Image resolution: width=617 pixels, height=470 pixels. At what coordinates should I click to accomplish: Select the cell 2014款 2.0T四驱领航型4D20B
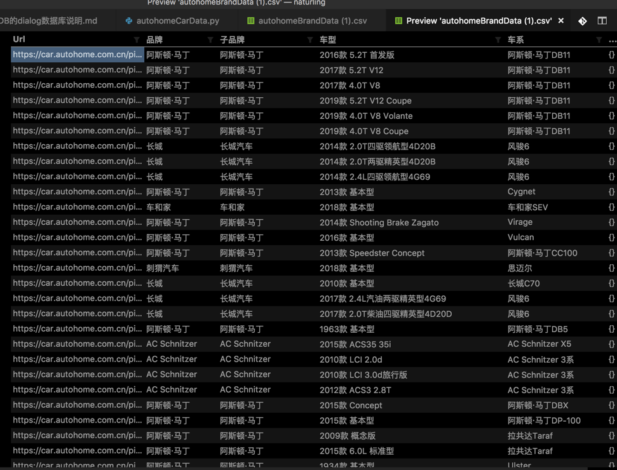[377, 146]
